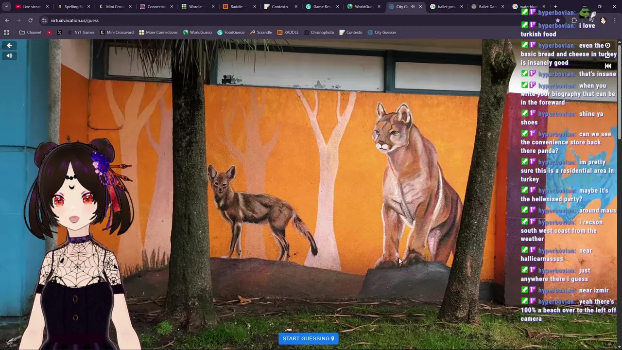The width and height of the screenshot is (622, 350).
Task: Open the browser profile avatar
Action: tap(603, 20)
